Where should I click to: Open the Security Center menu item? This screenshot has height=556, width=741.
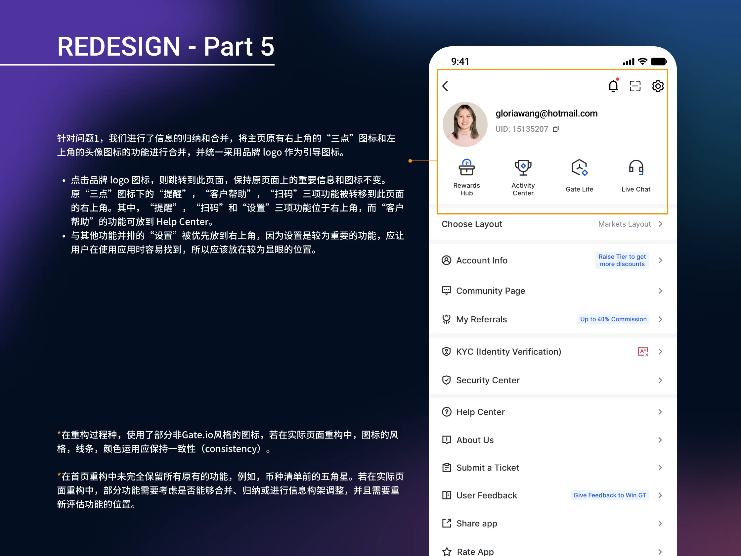tap(553, 380)
